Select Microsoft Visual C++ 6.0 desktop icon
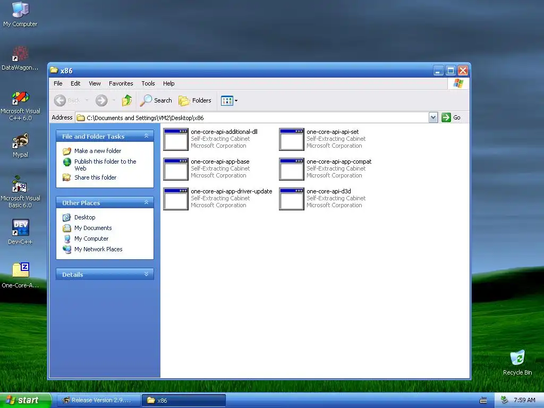The height and width of the screenshot is (408, 544). (20, 106)
